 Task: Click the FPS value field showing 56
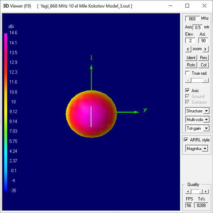tap(189, 205)
